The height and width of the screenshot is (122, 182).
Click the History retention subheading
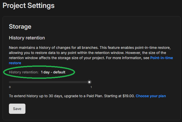[x=27, y=38]
